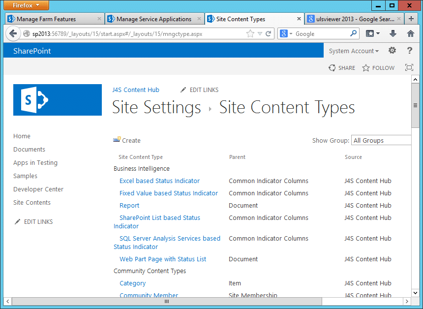Open the Category content type

132,283
